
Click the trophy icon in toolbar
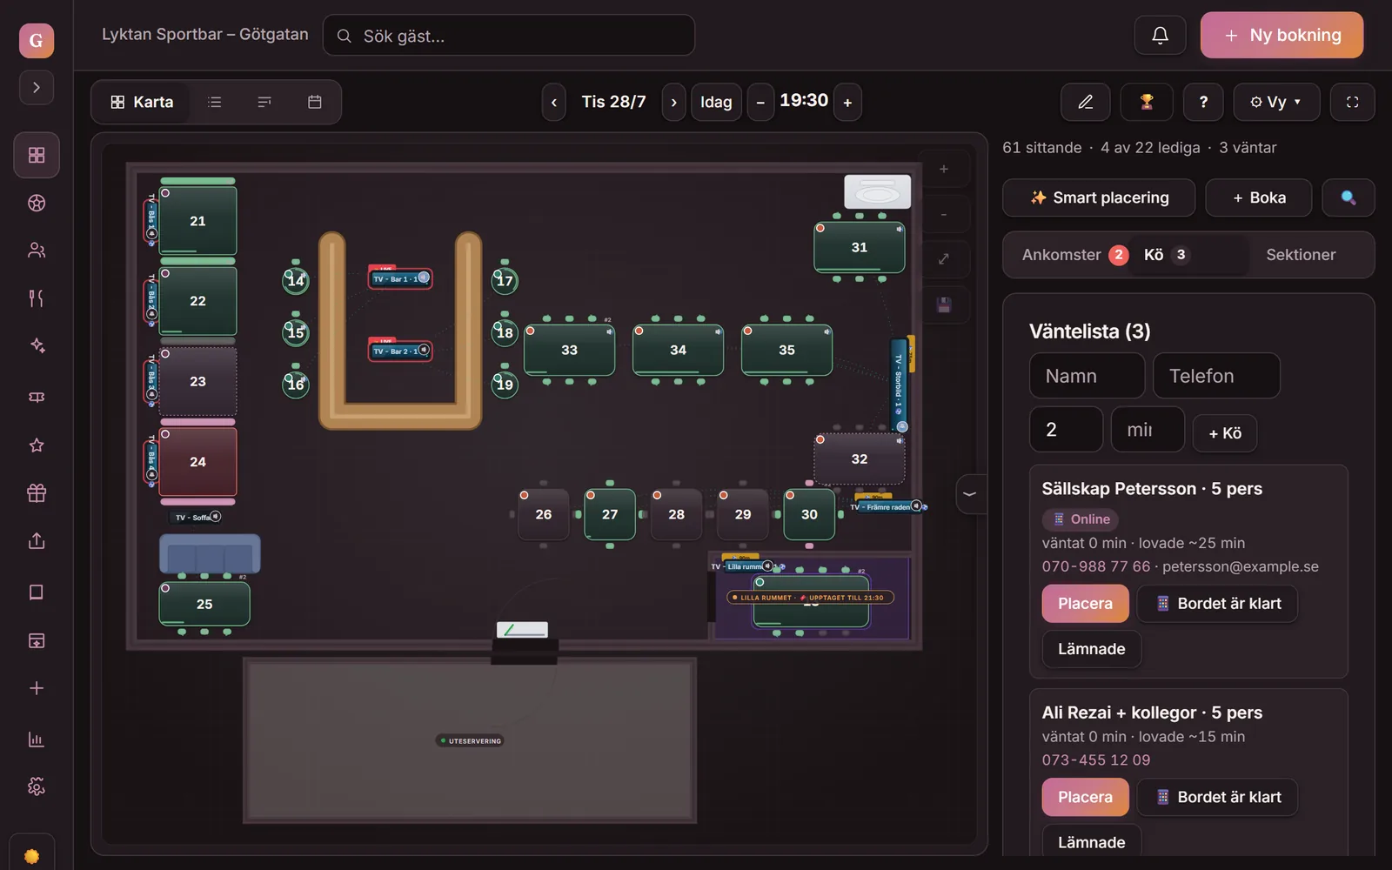(x=1147, y=102)
